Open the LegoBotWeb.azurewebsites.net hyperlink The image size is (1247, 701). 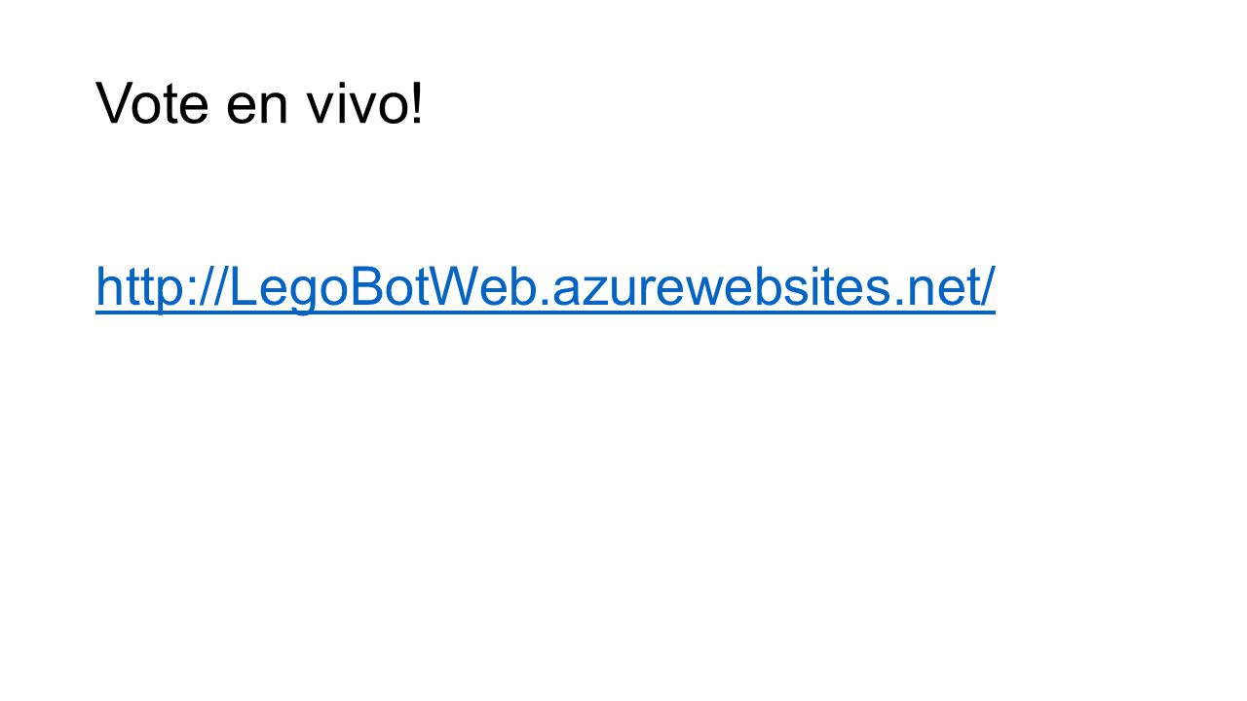(x=546, y=287)
